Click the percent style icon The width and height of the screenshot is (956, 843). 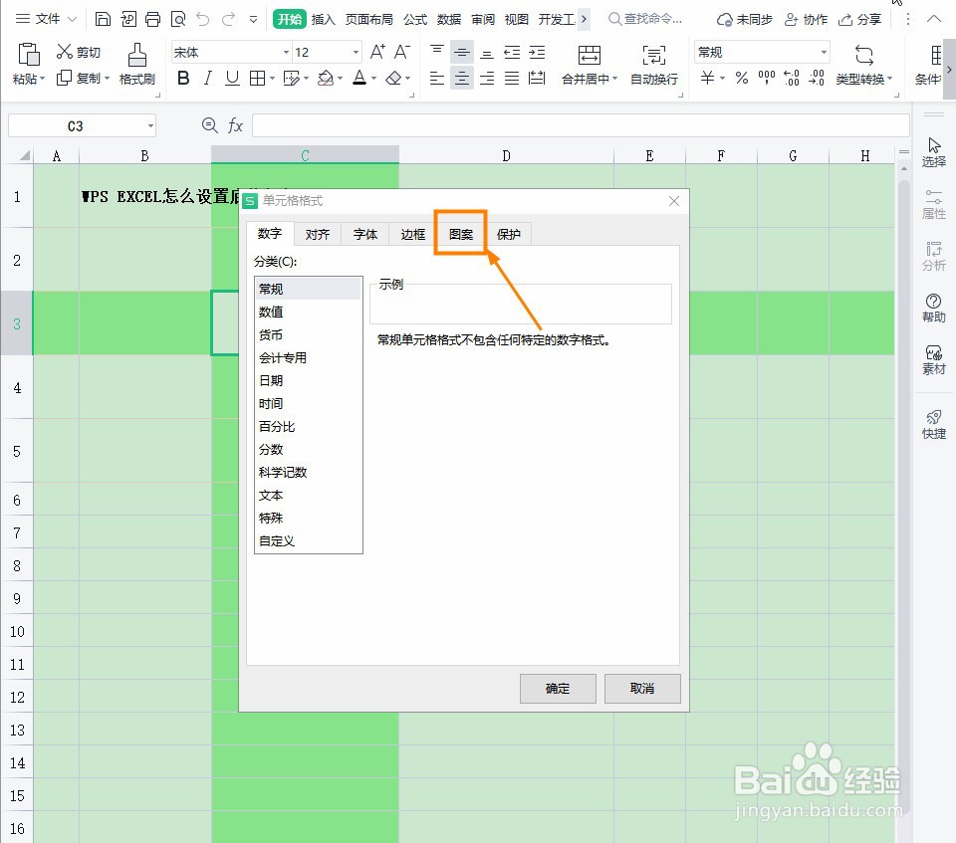741,79
